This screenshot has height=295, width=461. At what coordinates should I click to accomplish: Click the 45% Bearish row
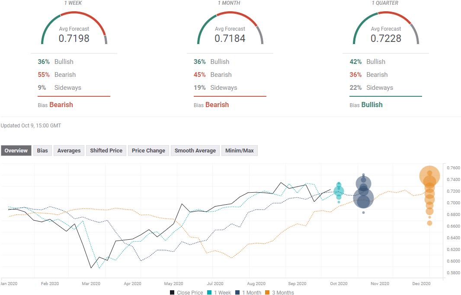(213, 75)
